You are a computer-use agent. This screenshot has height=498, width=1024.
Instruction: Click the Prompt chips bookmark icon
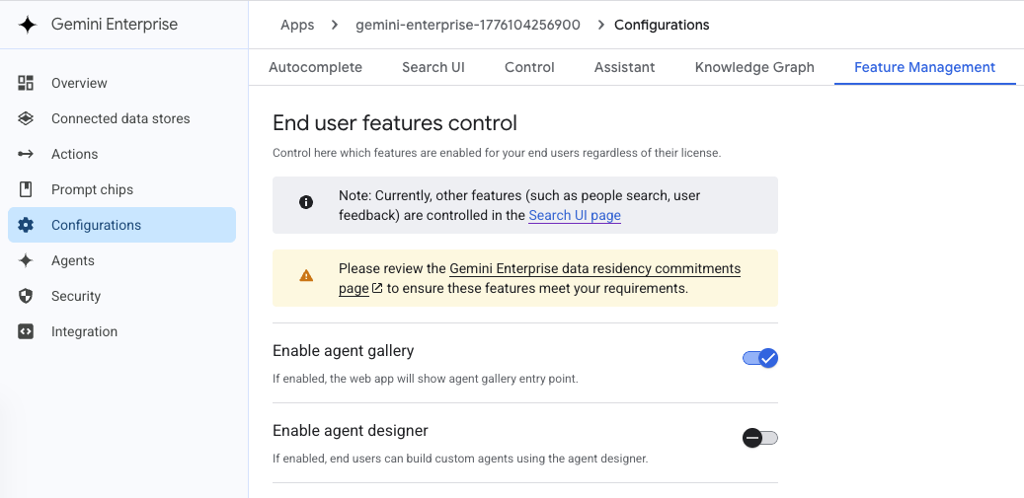[x=26, y=189]
